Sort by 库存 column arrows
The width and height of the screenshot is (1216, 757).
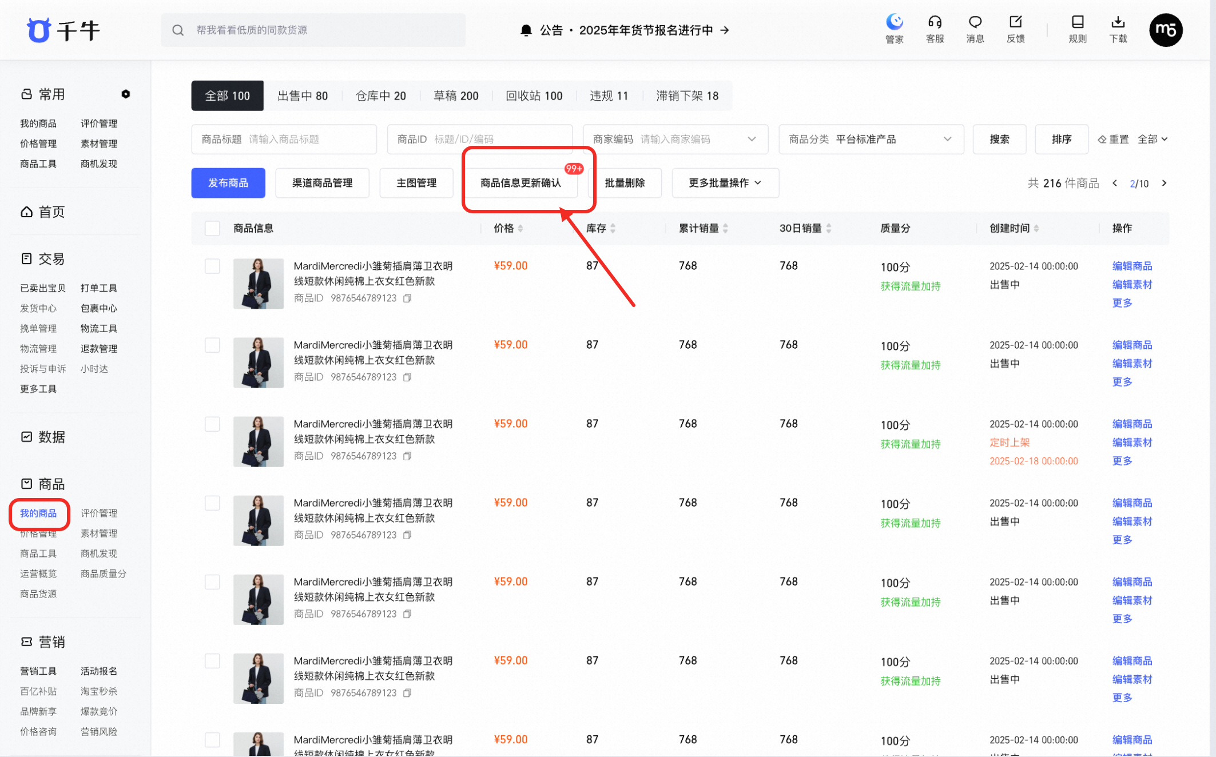(x=613, y=229)
